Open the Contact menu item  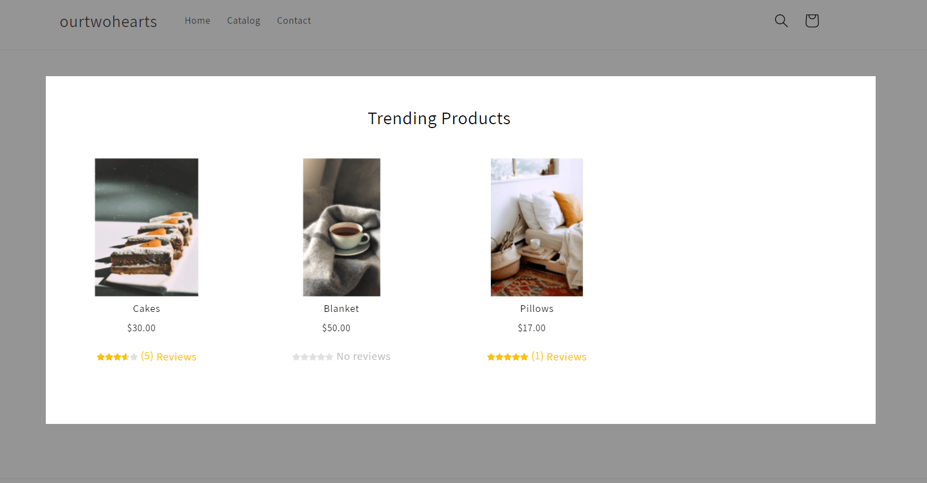tap(294, 20)
